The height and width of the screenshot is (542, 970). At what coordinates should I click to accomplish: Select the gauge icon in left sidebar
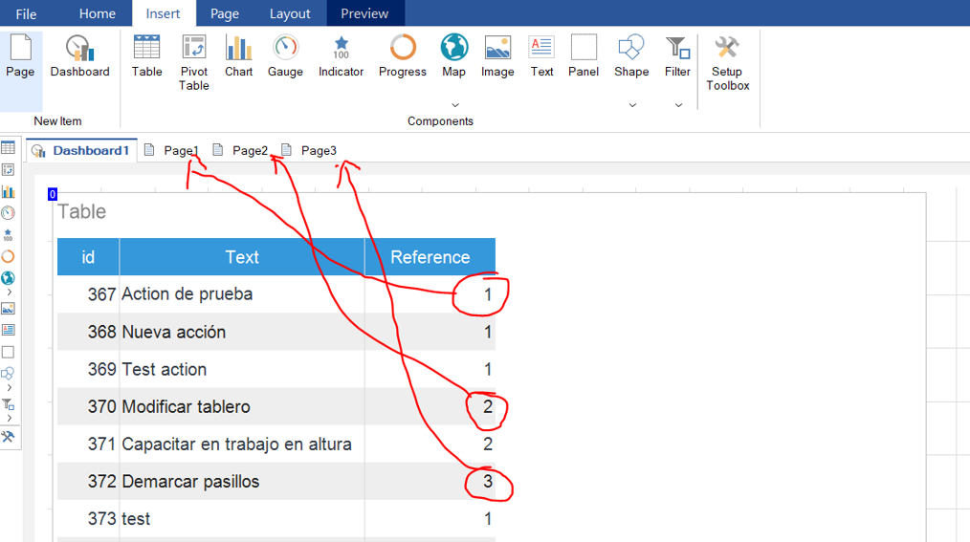(8, 213)
